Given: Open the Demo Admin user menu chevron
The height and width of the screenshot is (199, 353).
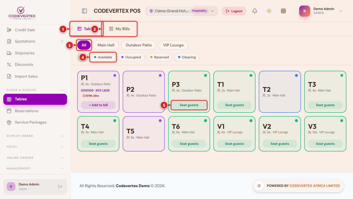Looking at the screenshot, I should point(341,11).
